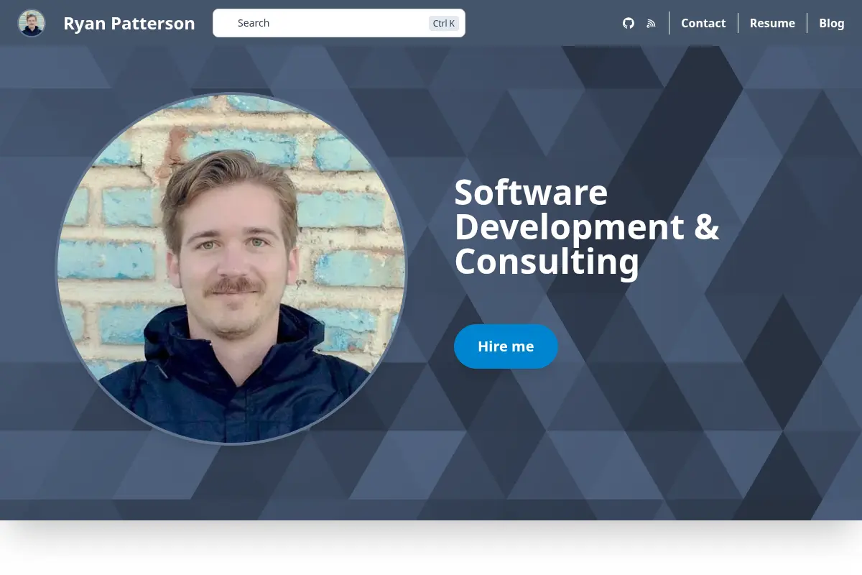
Task: Click the word Software in the headline
Action: tap(531, 193)
